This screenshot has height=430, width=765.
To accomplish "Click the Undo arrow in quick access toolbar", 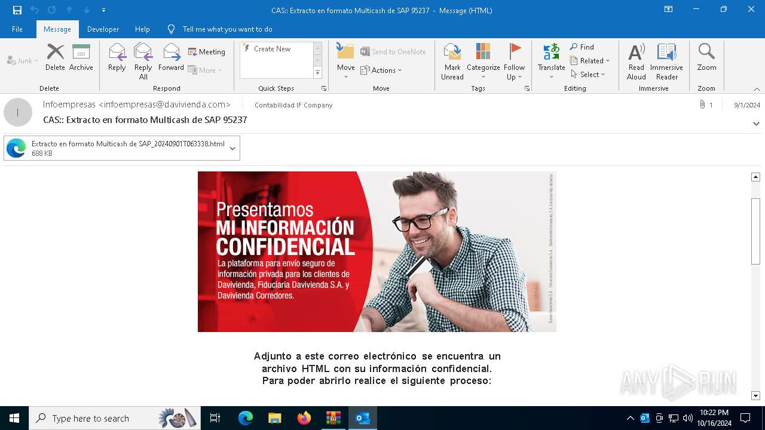I will (35, 10).
